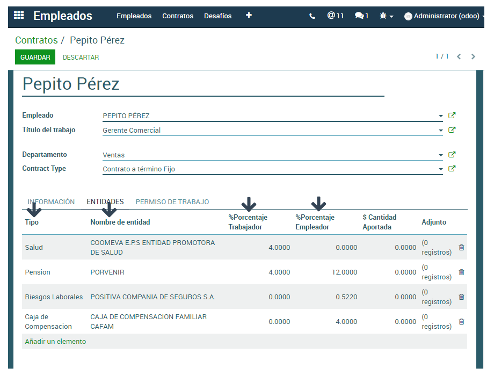
Task: Expand the Título del trabajo dropdown
Action: tap(441, 131)
